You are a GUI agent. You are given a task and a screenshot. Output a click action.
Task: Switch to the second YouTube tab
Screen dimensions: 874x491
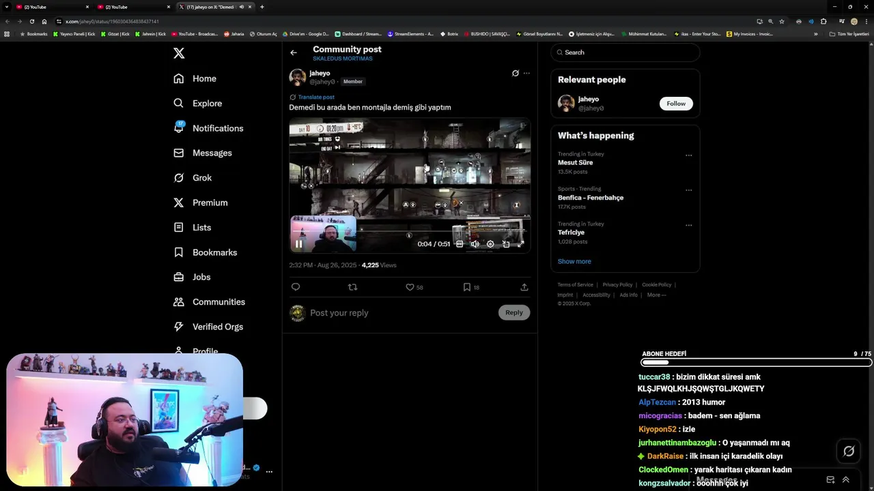[133, 7]
